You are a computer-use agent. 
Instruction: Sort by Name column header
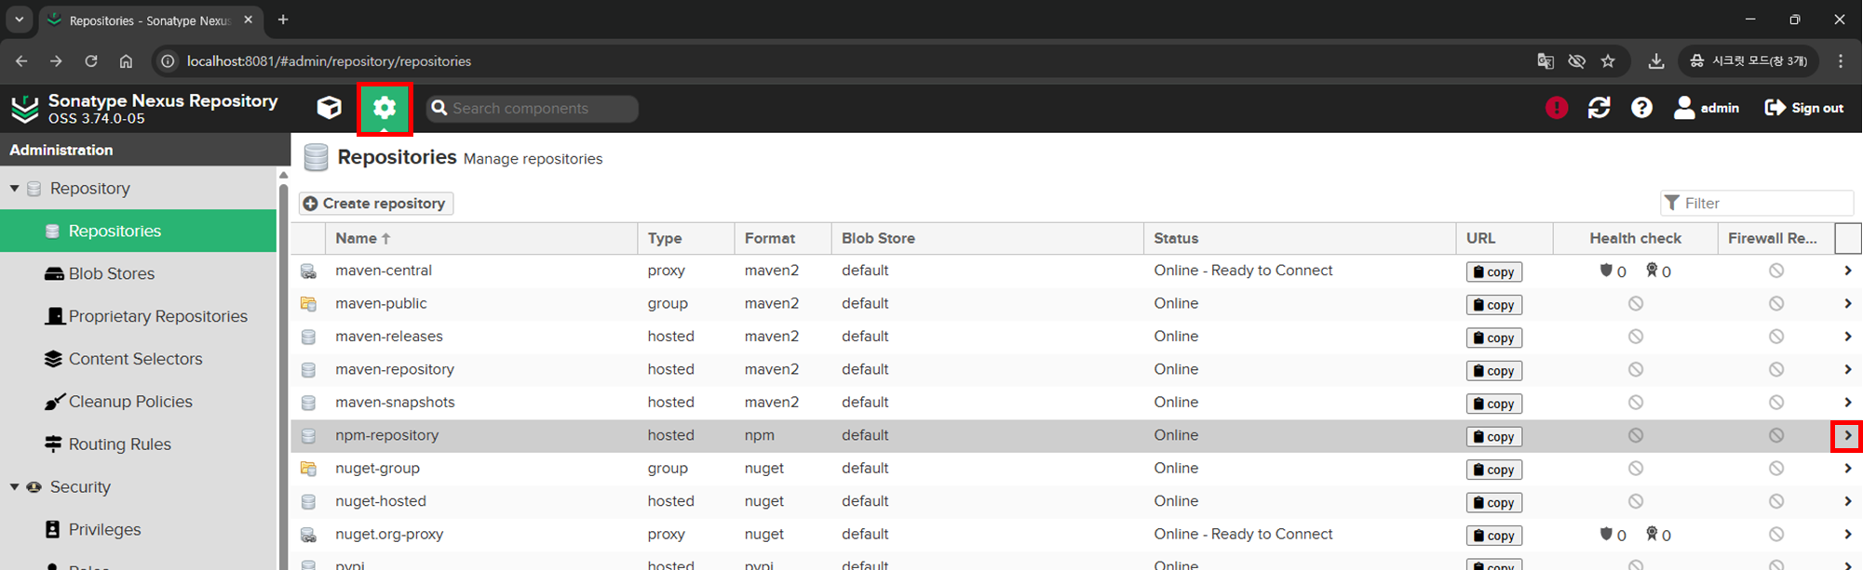click(x=481, y=238)
